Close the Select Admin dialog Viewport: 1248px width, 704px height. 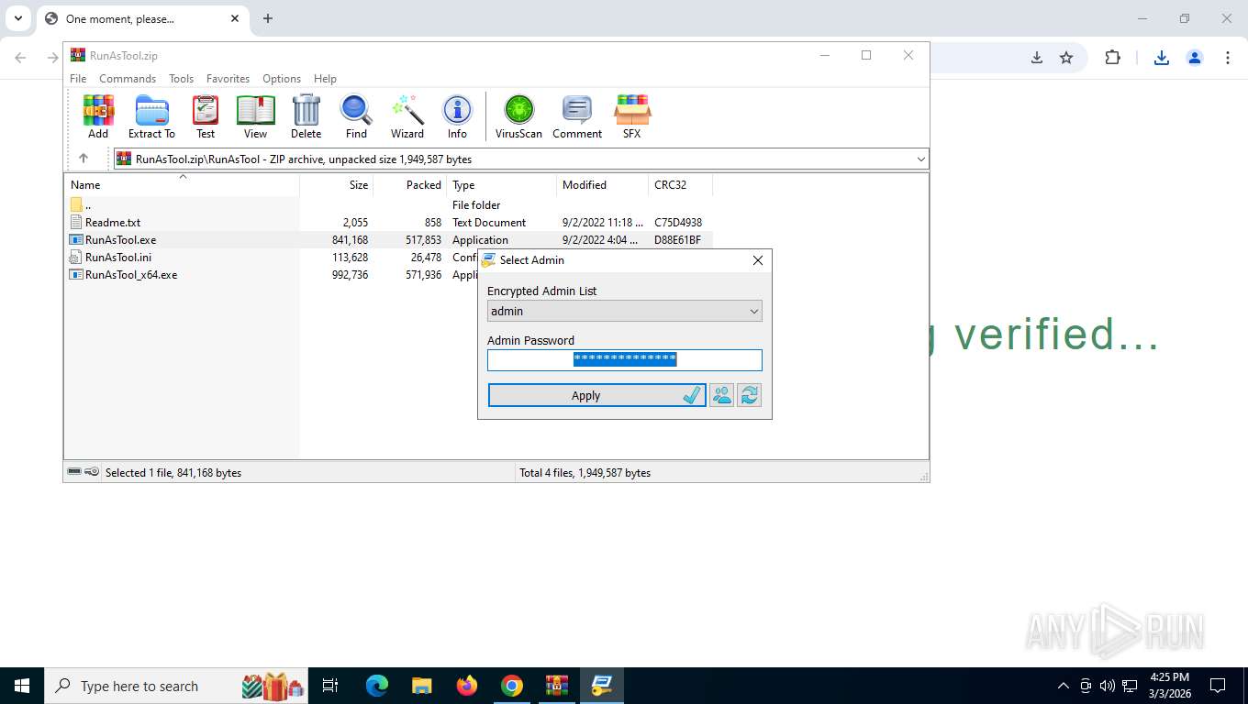[x=758, y=260]
